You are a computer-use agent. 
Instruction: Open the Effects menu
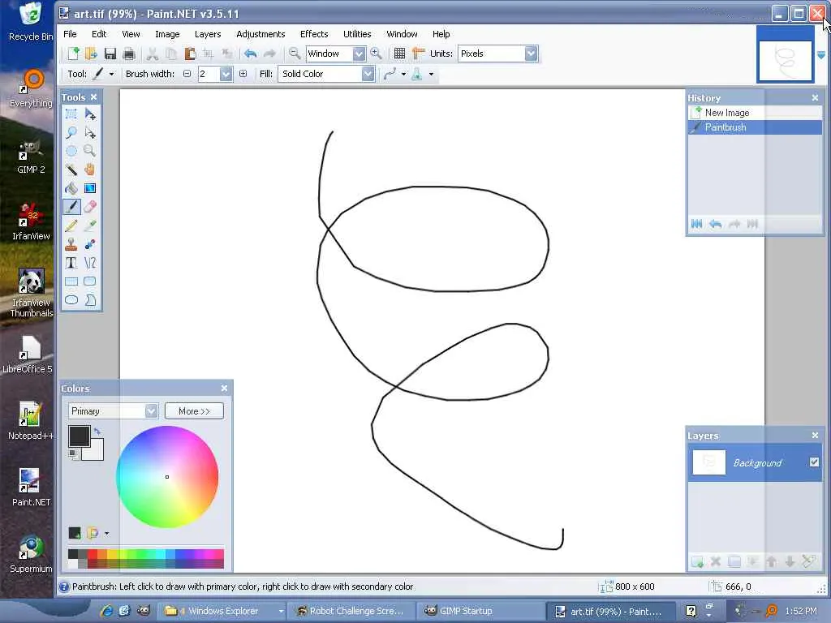(x=314, y=34)
